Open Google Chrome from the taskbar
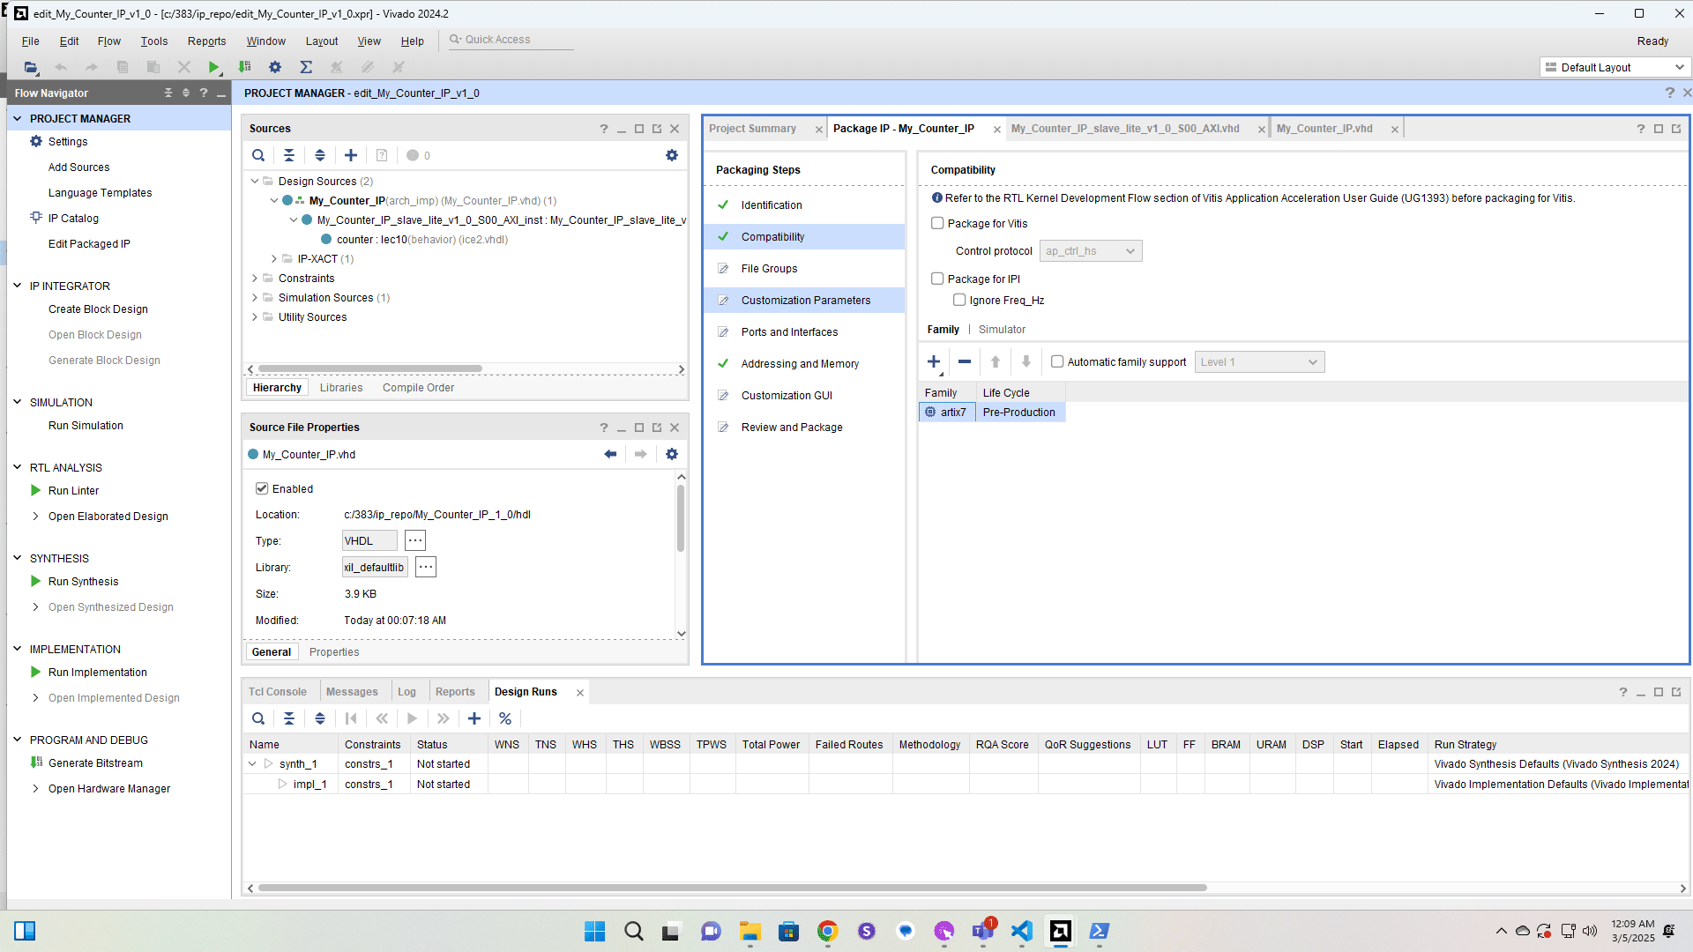This screenshot has height=952, width=1693. click(827, 931)
